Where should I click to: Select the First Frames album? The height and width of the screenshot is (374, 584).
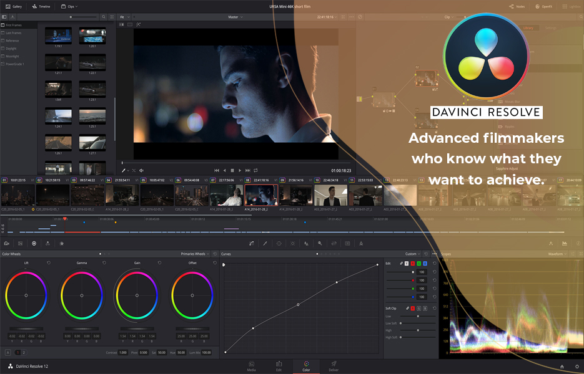pos(19,25)
